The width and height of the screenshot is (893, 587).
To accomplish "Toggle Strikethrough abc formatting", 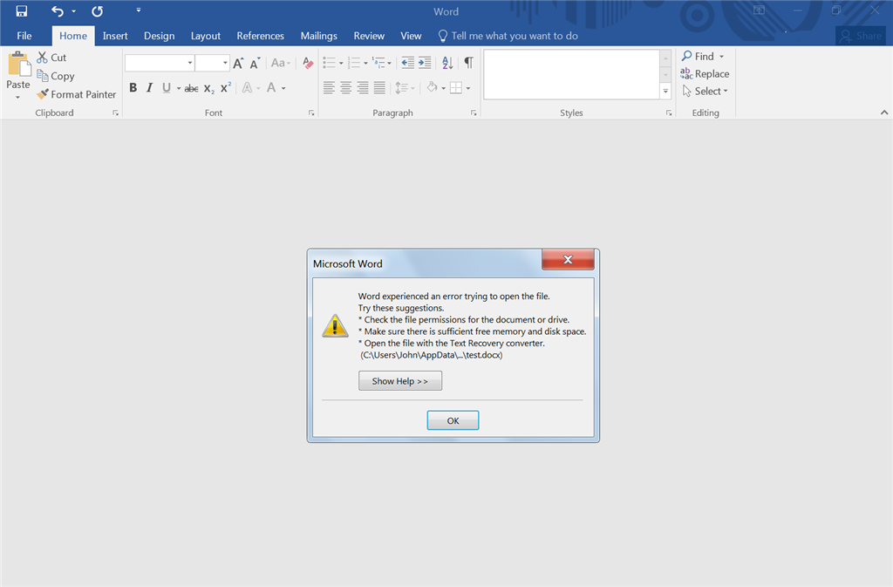I will [191, 88].
